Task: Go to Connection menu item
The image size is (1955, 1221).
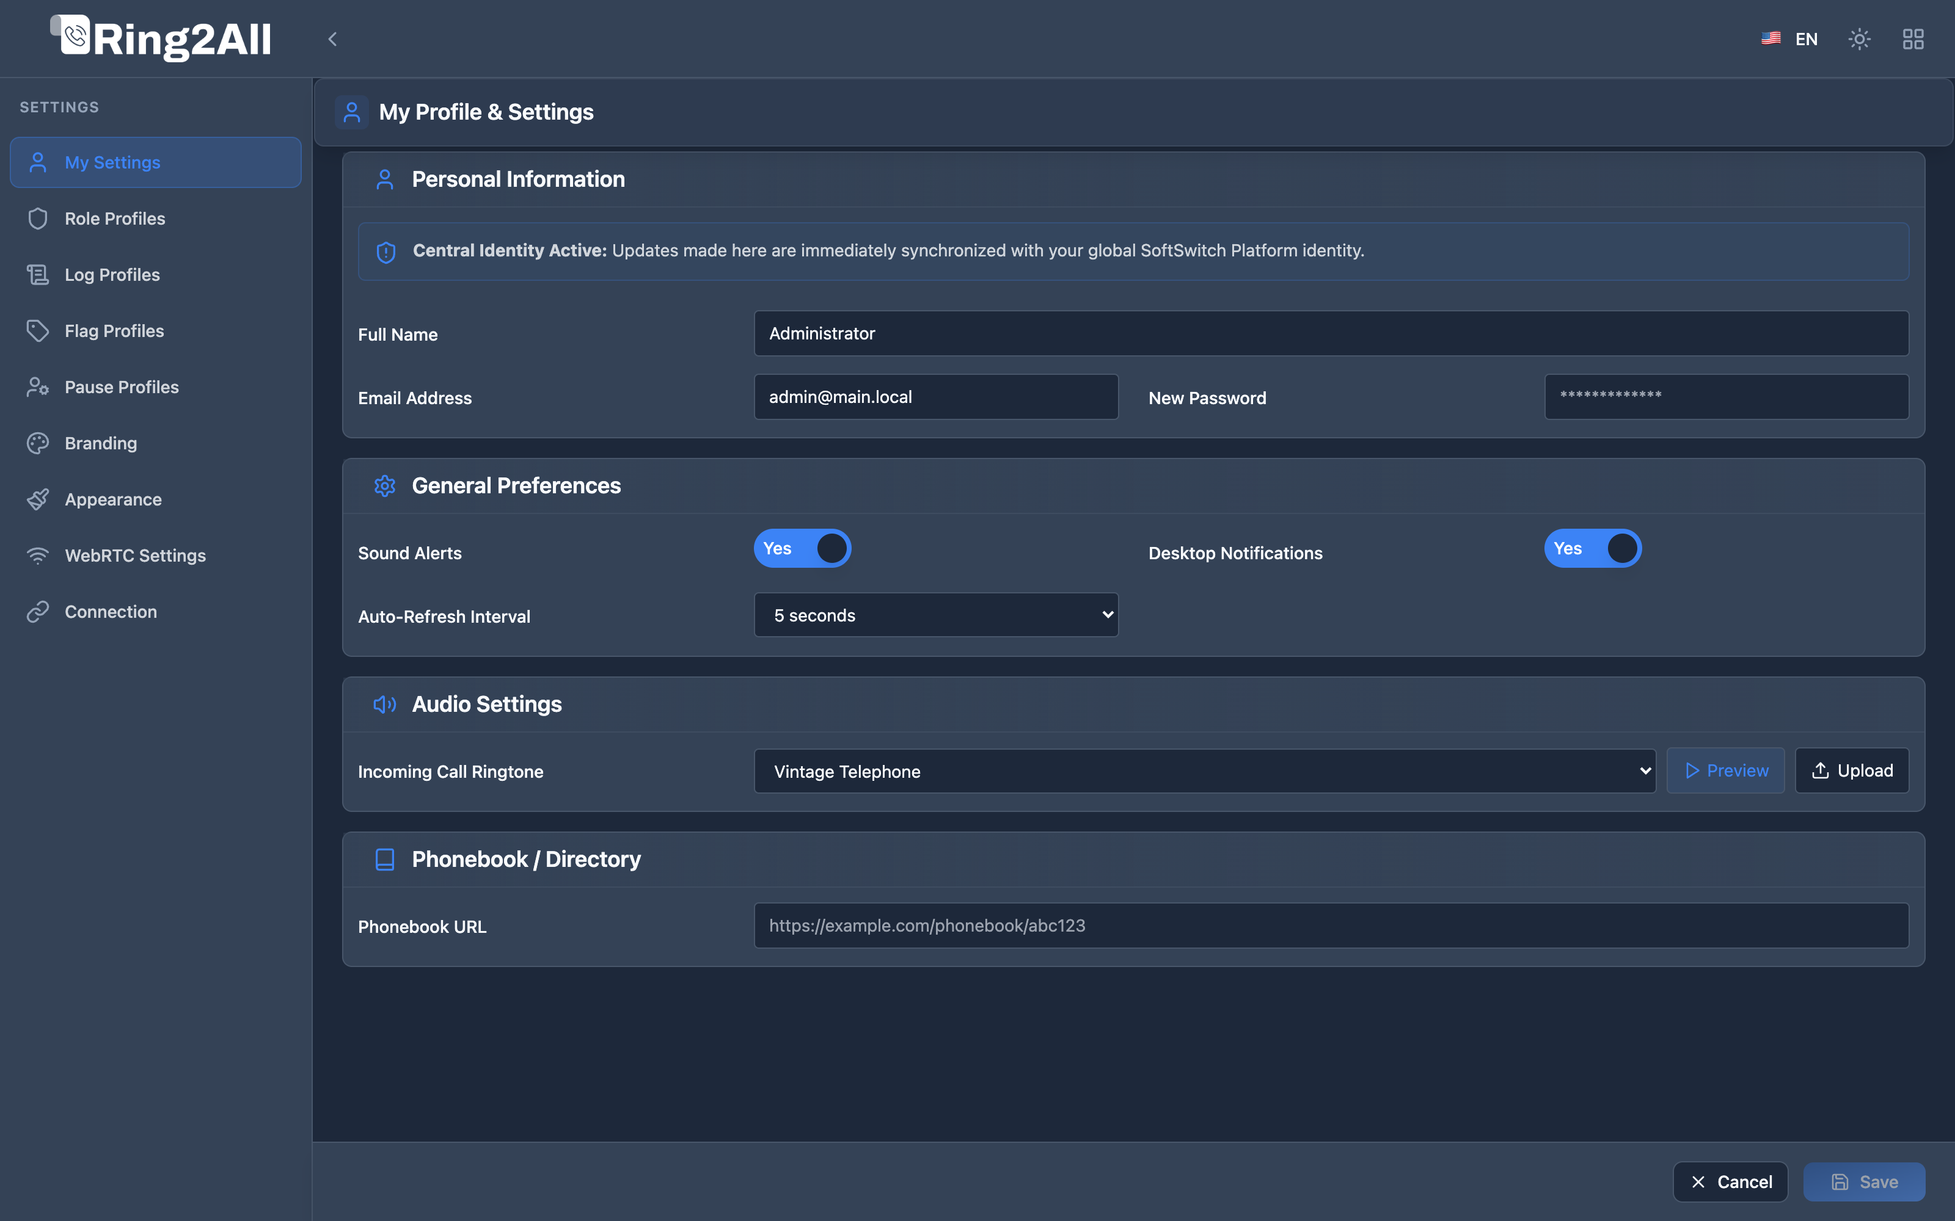Action: tap(156, 611)
